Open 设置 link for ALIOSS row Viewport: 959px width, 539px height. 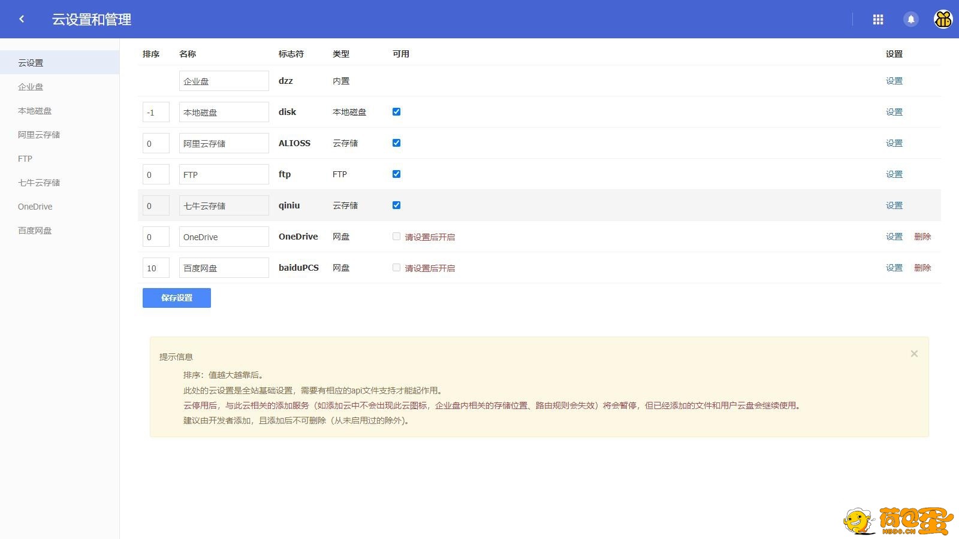(894, 143)
